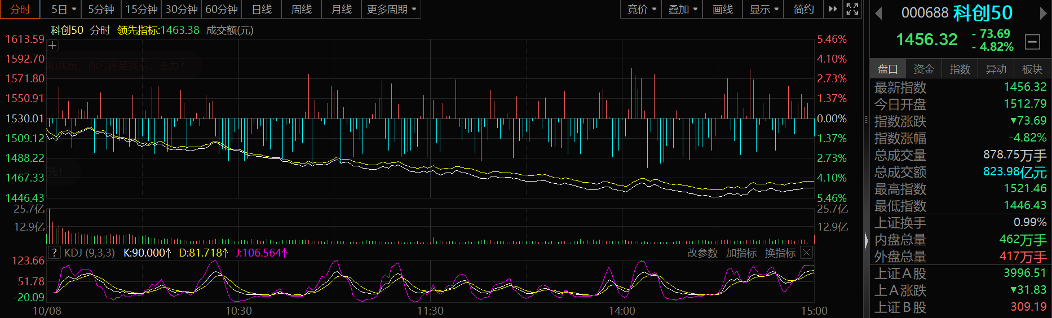The image size is (1052, 318).
Task: Click the 总成交量 value 878.75万手
Action: tap(1015, 154)
